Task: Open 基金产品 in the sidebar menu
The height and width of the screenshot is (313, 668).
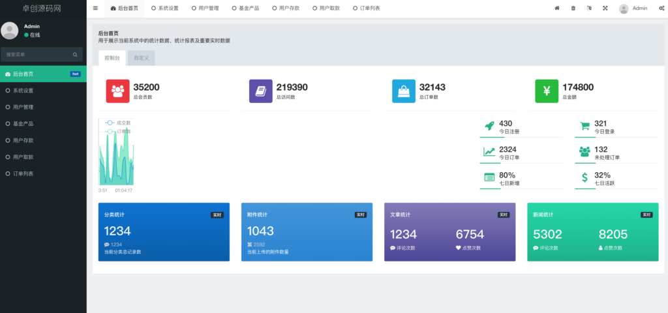Action: click(43, 124)
